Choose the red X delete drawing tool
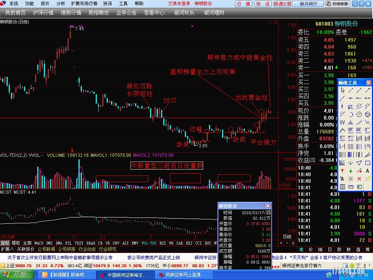The height and width of the screenshot is (280, 373). [359, 179]
